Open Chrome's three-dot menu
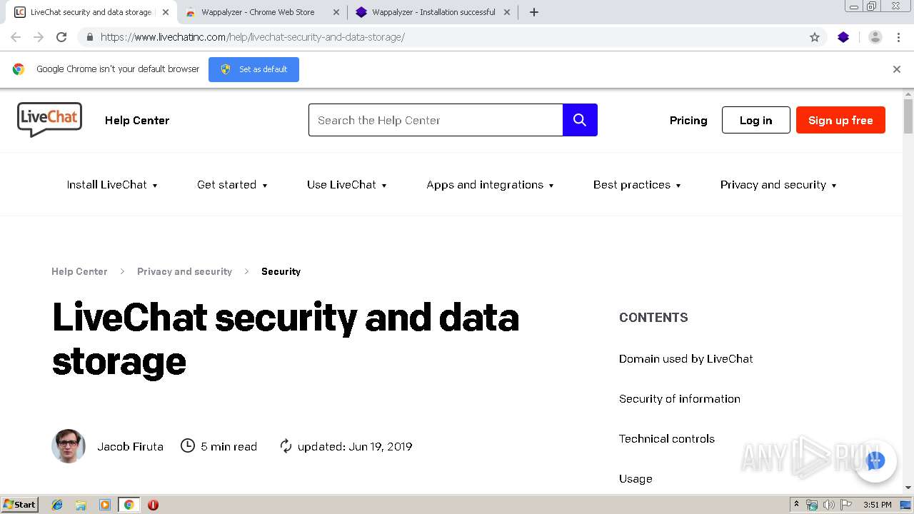The height and width of the screenshot is (514, 914). coord(898,37)
